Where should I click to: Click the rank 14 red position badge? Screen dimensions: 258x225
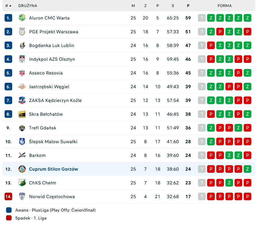point(8,197)
